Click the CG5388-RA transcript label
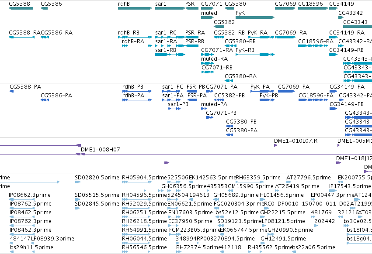 24,33
